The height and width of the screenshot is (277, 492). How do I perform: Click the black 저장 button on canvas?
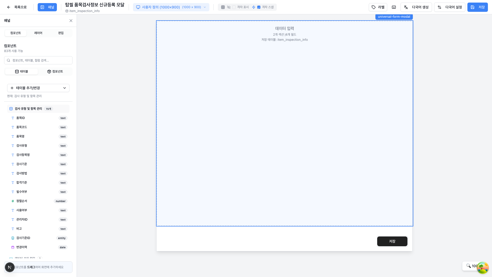pos(392,241)
